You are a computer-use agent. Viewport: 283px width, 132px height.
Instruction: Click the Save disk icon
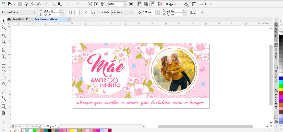click(x=20, y=4)
